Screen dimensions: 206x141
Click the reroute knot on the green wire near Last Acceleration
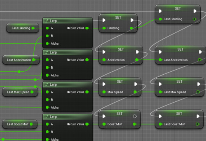(19, 72)
